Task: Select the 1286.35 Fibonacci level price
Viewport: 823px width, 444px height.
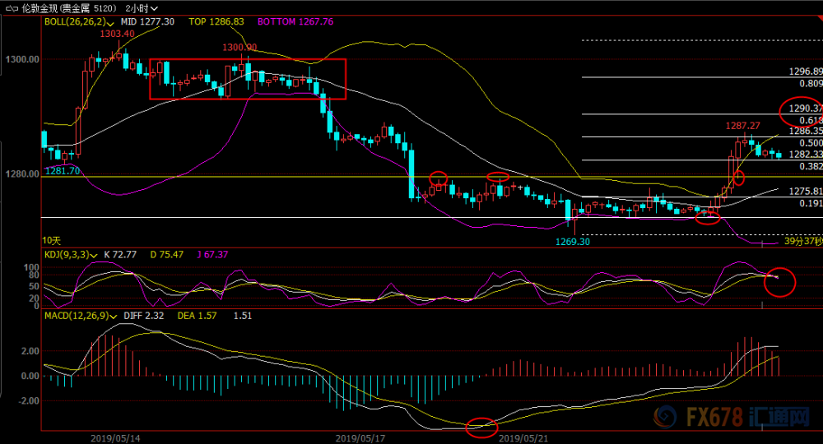Action: coord(806,131)
